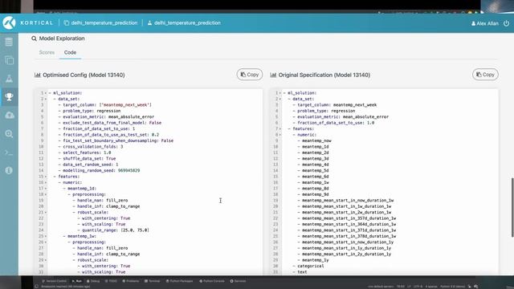Open Run tool window in IDE bottom bar
The image size is (514, 289).
pos(77,281)
